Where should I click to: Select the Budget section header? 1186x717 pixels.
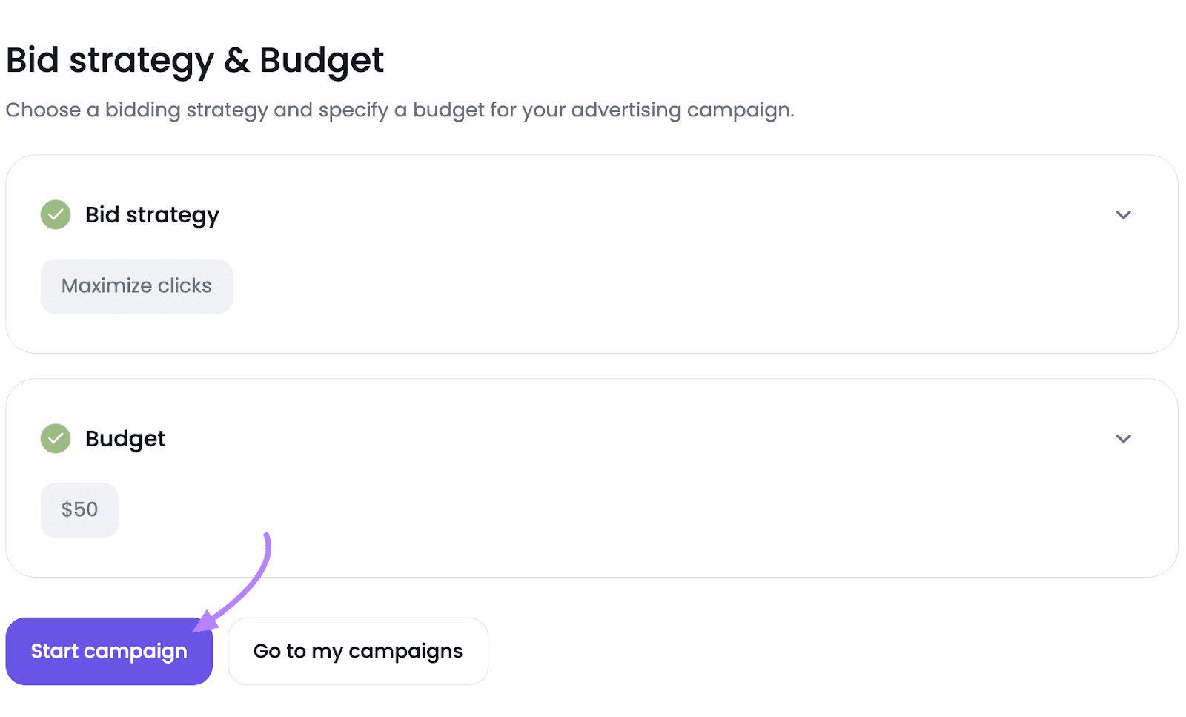point(125,438)
